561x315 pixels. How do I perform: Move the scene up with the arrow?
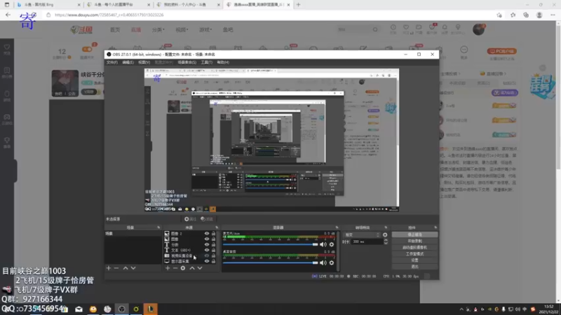pos(126,268)
